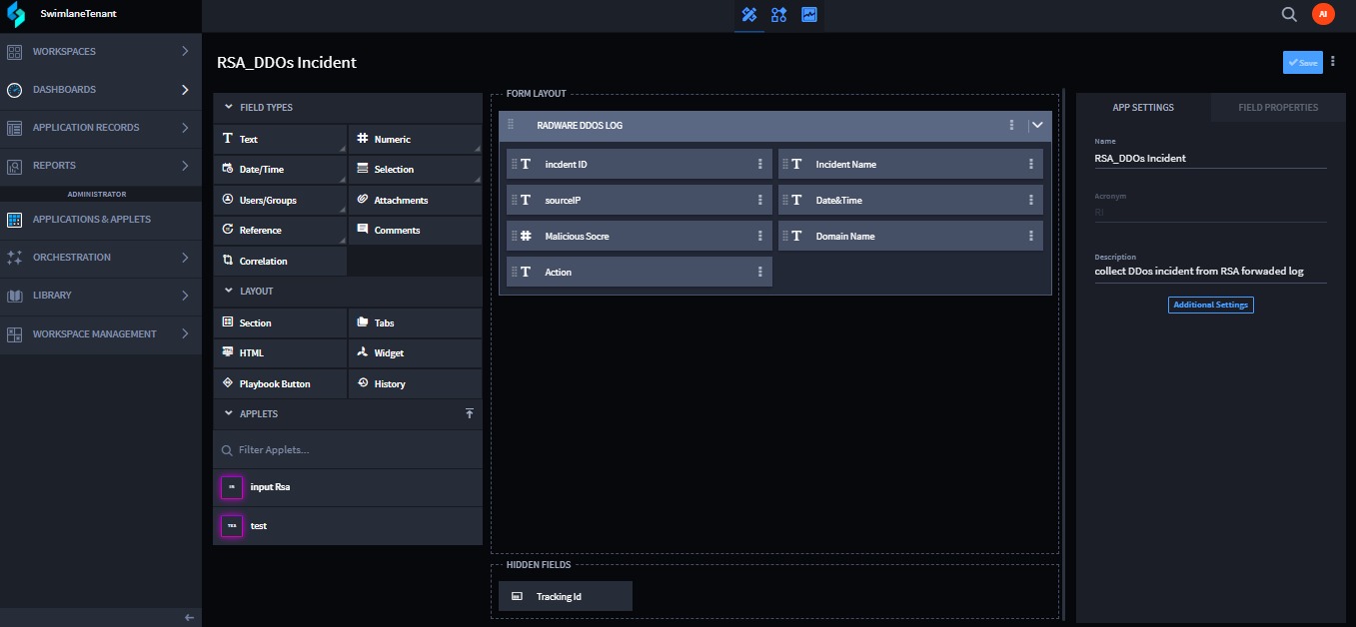Click the search magnifier icon in header
The height and width of the screenshot is (627, 1356).
pos(1289,14)
